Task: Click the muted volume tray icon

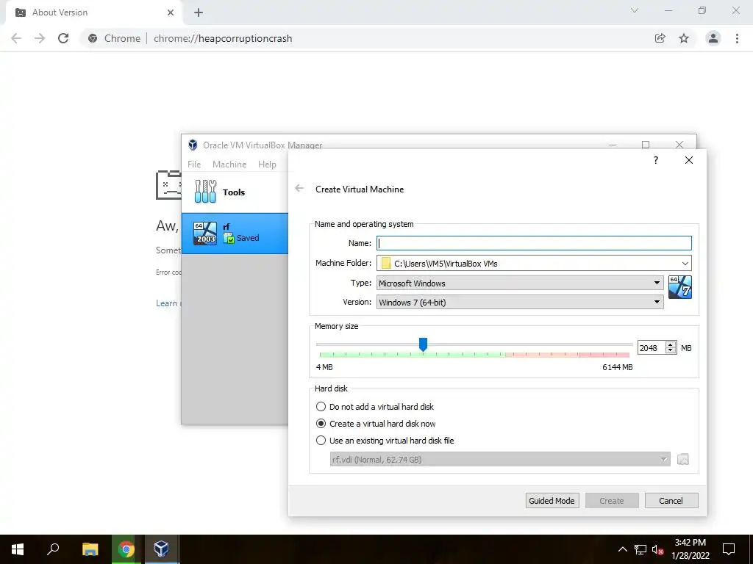Action: click(657, 549)
